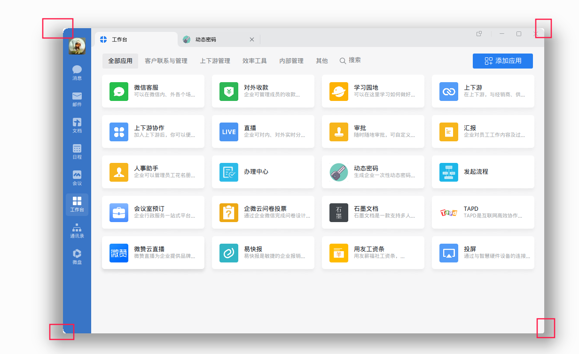579x354 pixels.
Task: Open the 办理中心 checklist icon
Action: pyautogui.click(x=229, y=172)
